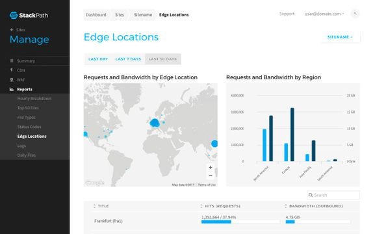Sort by Hits (Requests) column
This screenshot has height=234, width=373.
pos(220,206)
